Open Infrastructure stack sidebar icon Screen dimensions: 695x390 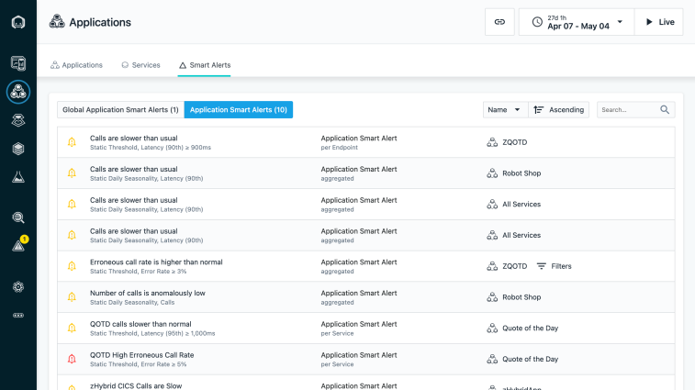[x=18, y=149]
